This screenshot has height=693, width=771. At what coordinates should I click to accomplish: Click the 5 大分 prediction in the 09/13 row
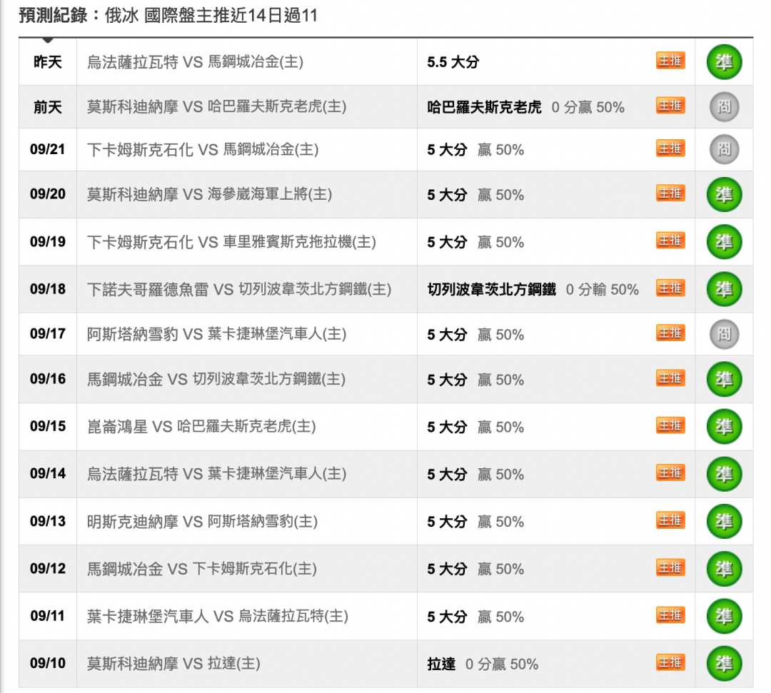[x=475, y=521]
